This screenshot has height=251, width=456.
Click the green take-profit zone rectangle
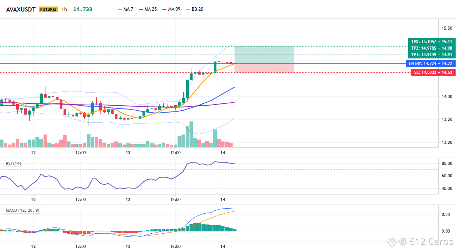[x=264, y=55]
